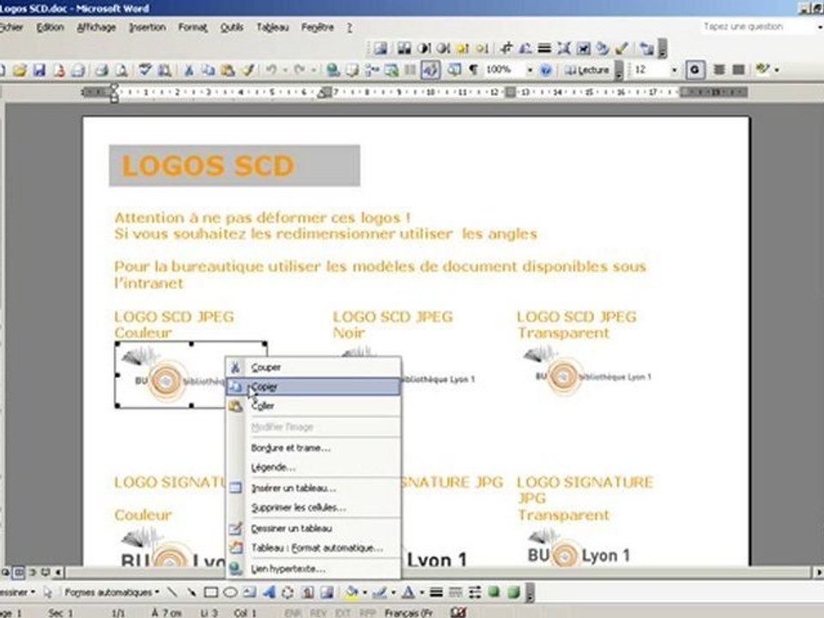
Task: Pick a fill color with the paint bucket
Action: pos(352,593)
